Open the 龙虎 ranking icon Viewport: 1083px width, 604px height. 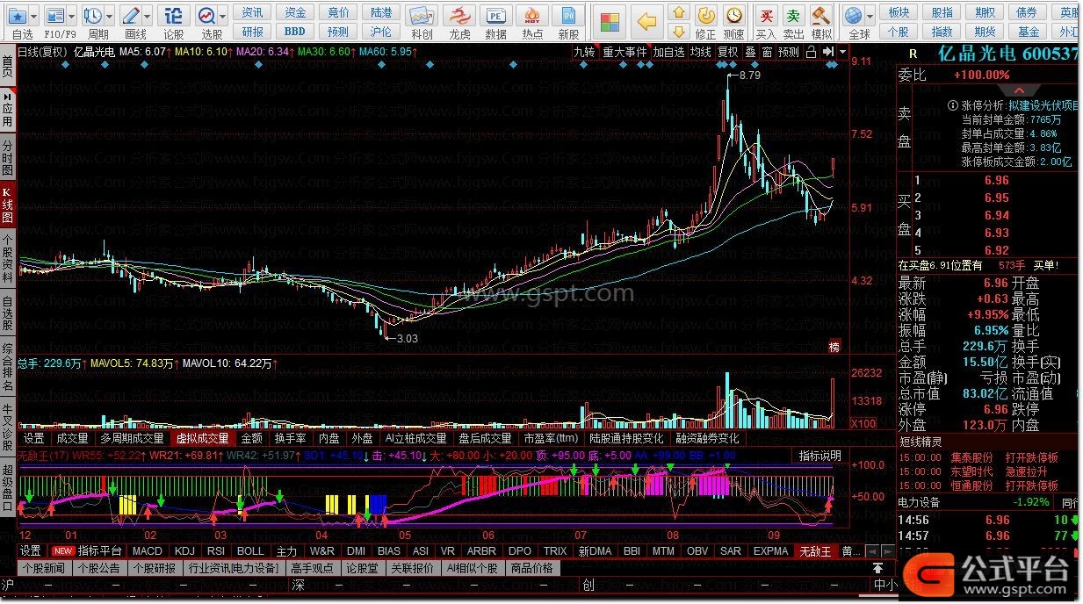click(x=459, y=17)
